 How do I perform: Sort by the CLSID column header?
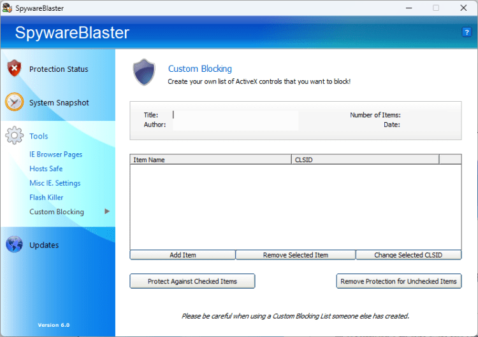[x=365, y=160]
